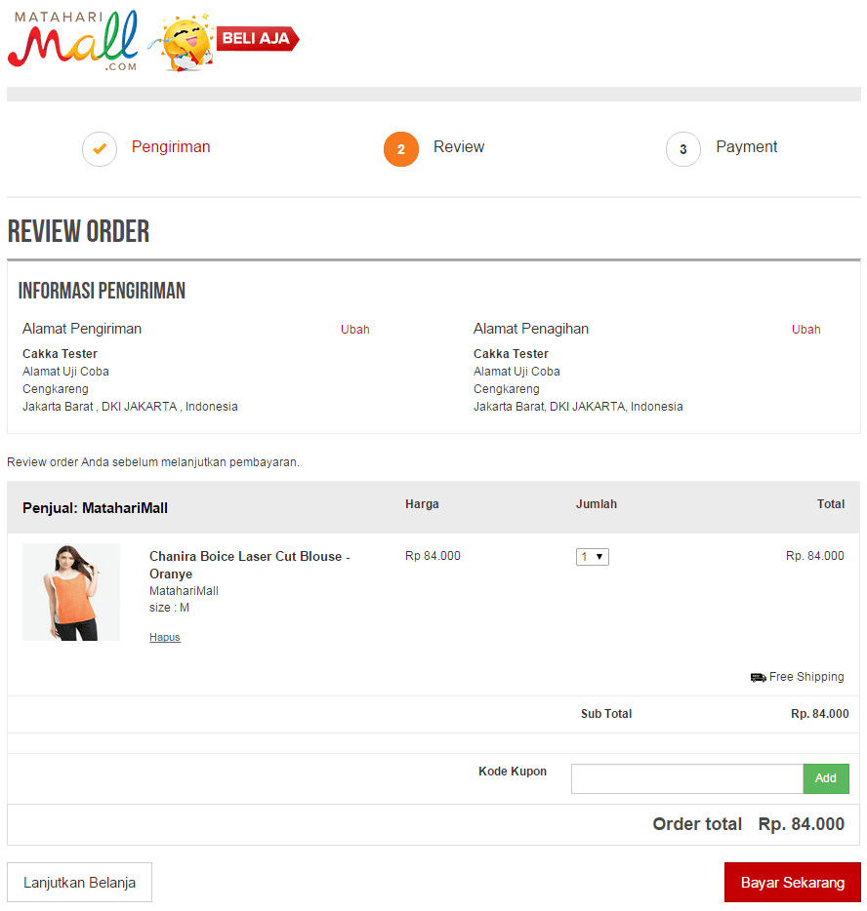The height and width of the screenshot is (911, 867).
Task: Click the orange step 2 Review circle
Action: click(401, 149)
